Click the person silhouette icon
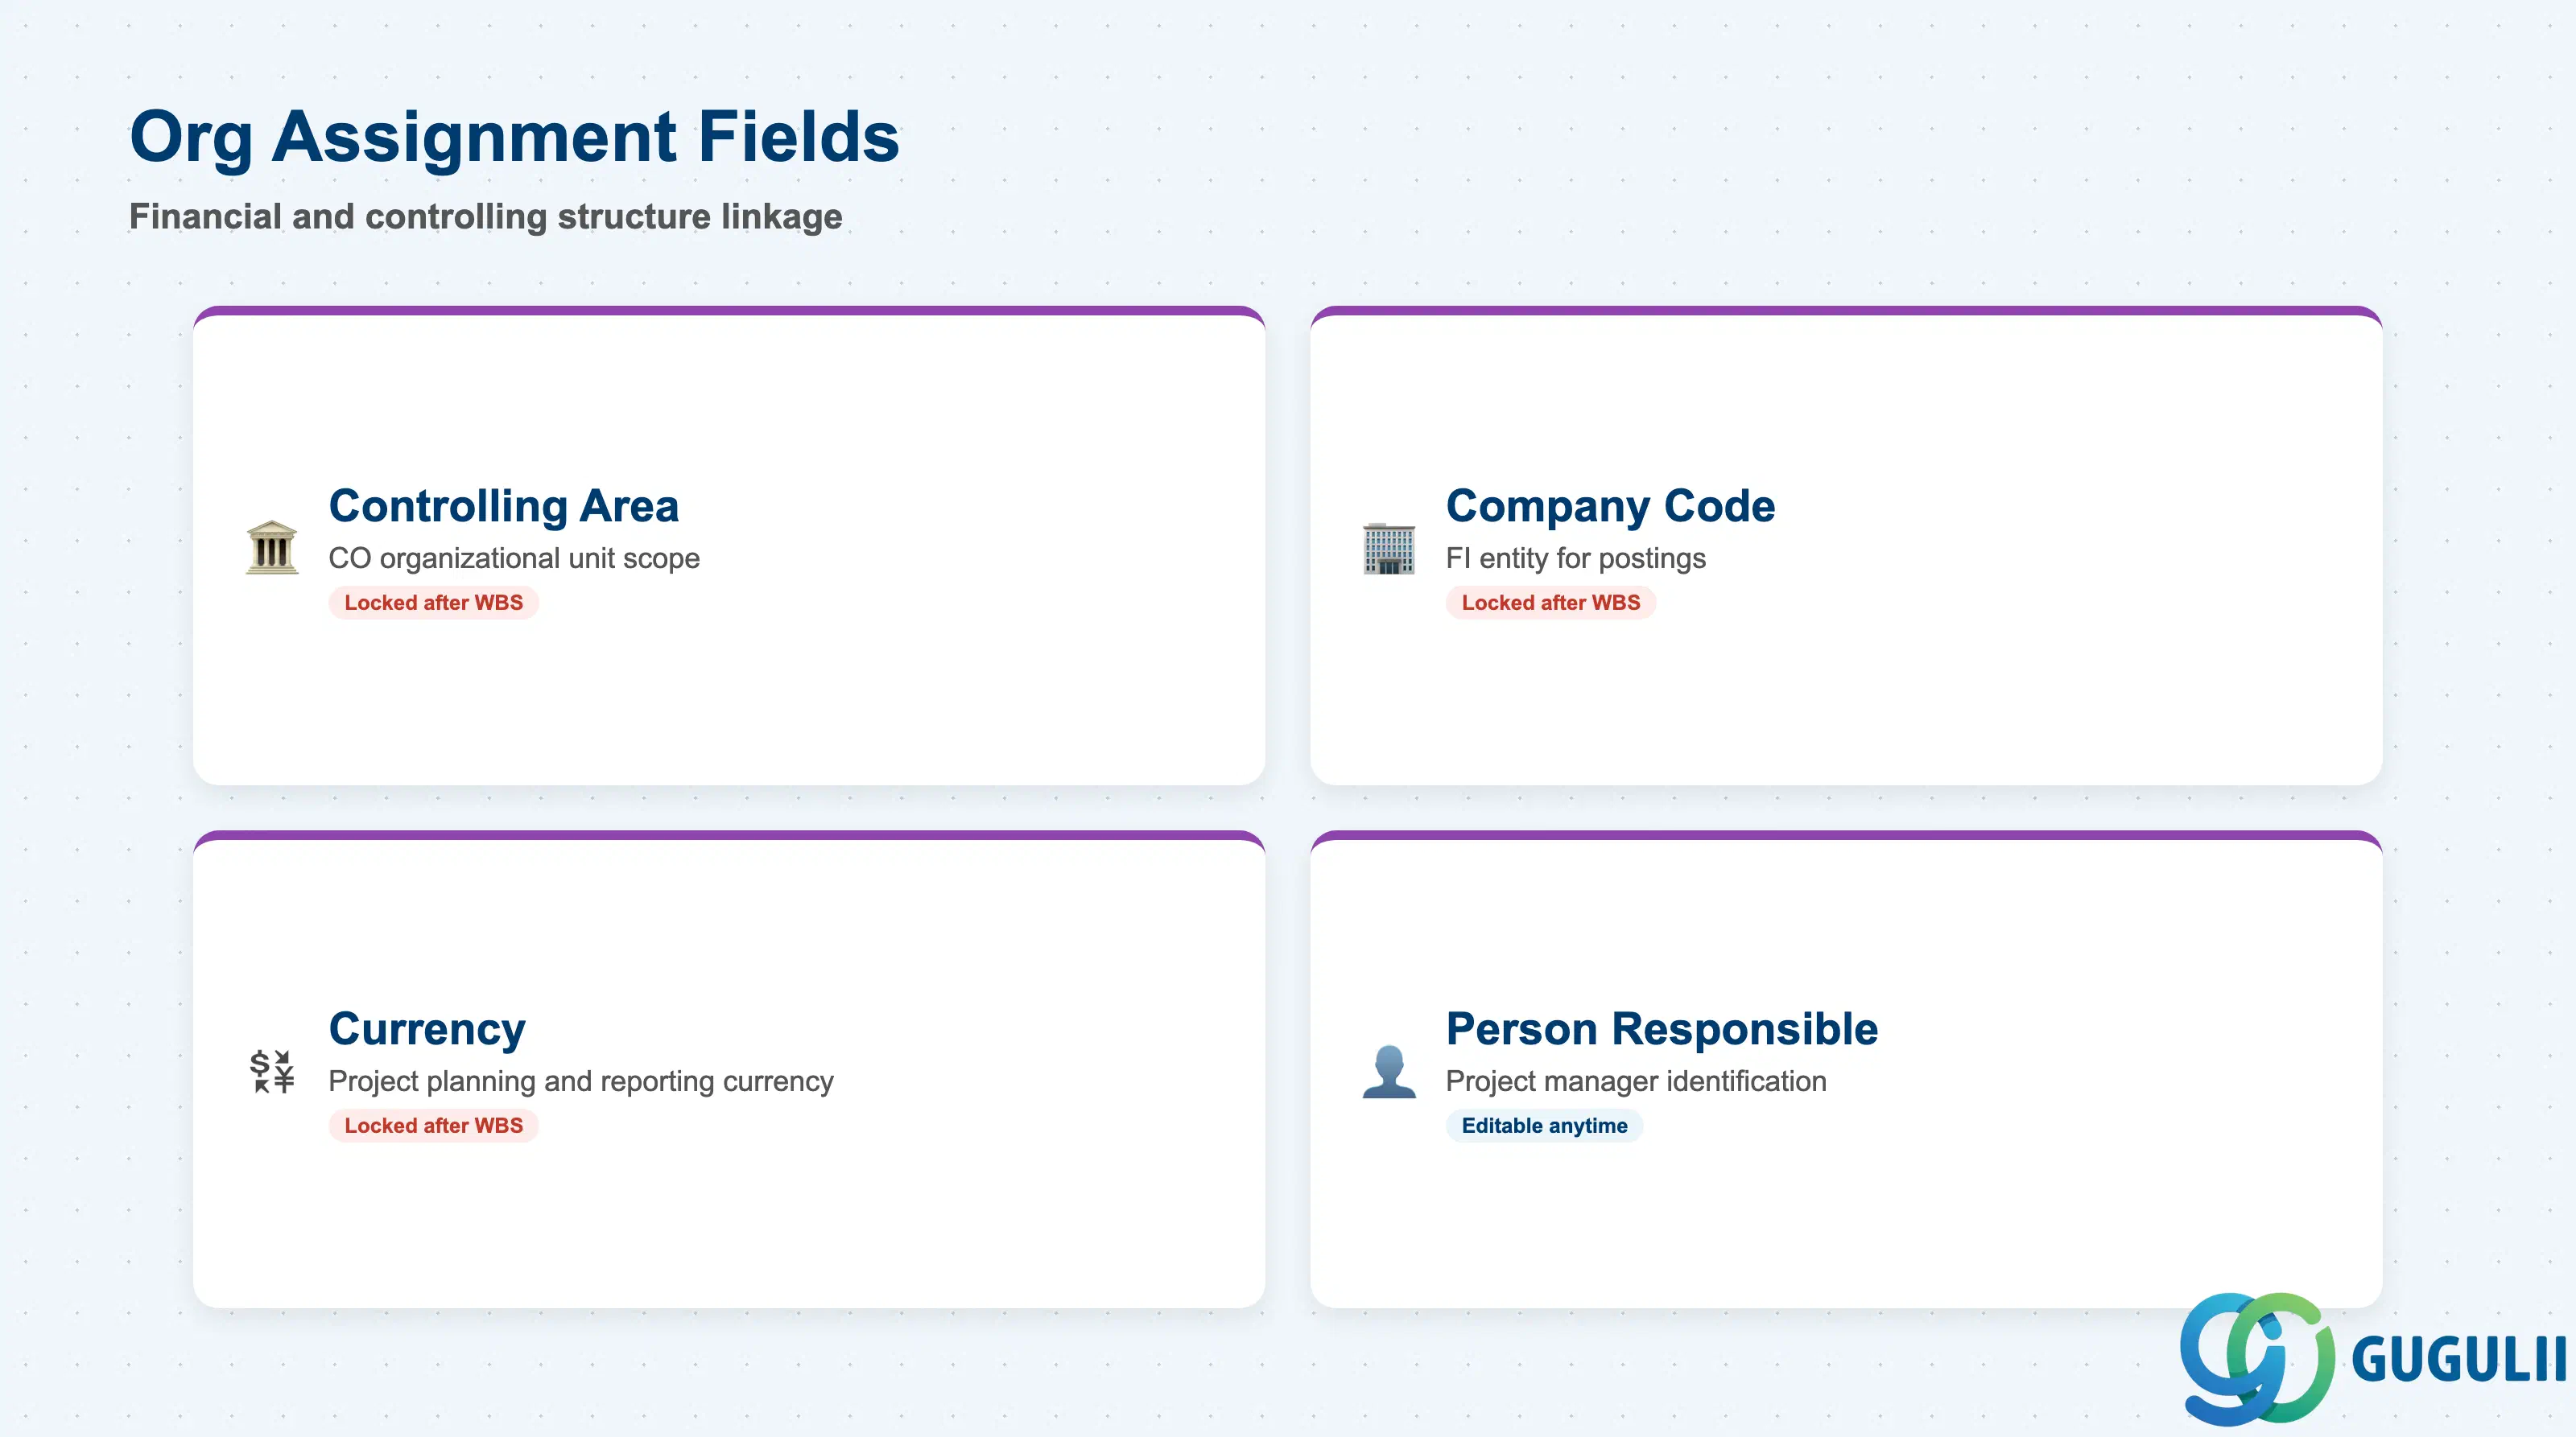This screenshot has width=2576, height=1437. 1389,1071
